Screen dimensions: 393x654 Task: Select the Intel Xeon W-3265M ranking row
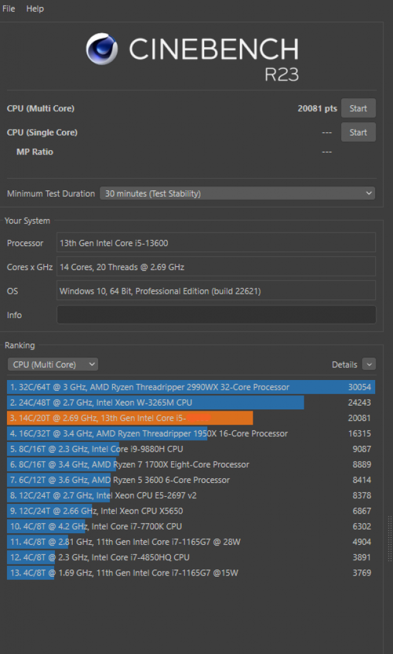coord(191,402)
